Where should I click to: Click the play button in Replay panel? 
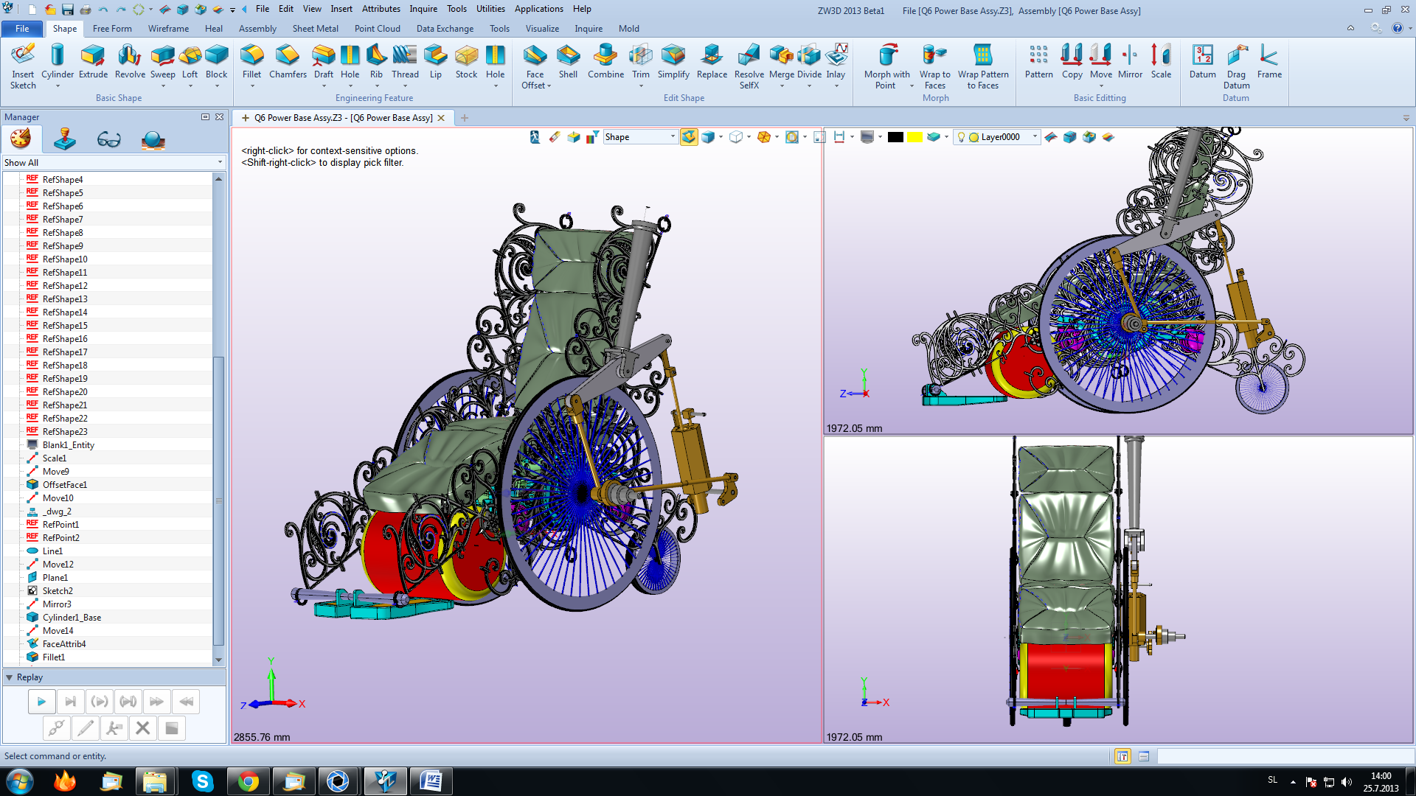coord(41,702)
